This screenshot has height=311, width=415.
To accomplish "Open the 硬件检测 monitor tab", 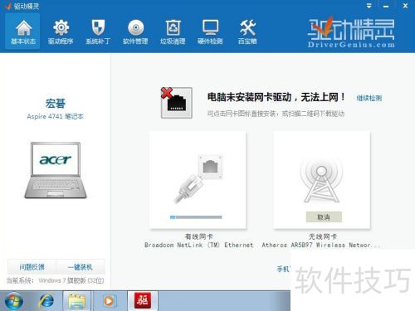I will coord(210,32).
